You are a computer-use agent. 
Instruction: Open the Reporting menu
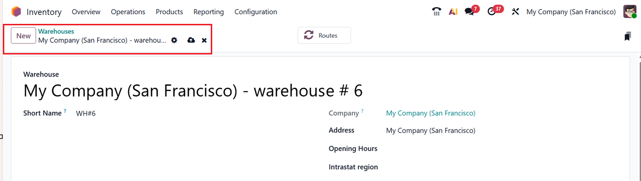click(x=209, y=12)
